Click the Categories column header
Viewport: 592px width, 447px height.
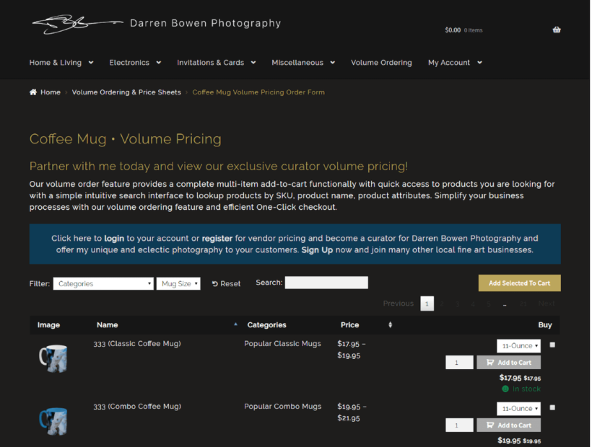[266, 324]
